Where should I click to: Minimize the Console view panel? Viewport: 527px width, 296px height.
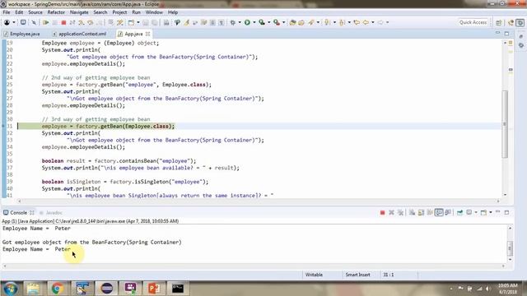pos(497,212)
